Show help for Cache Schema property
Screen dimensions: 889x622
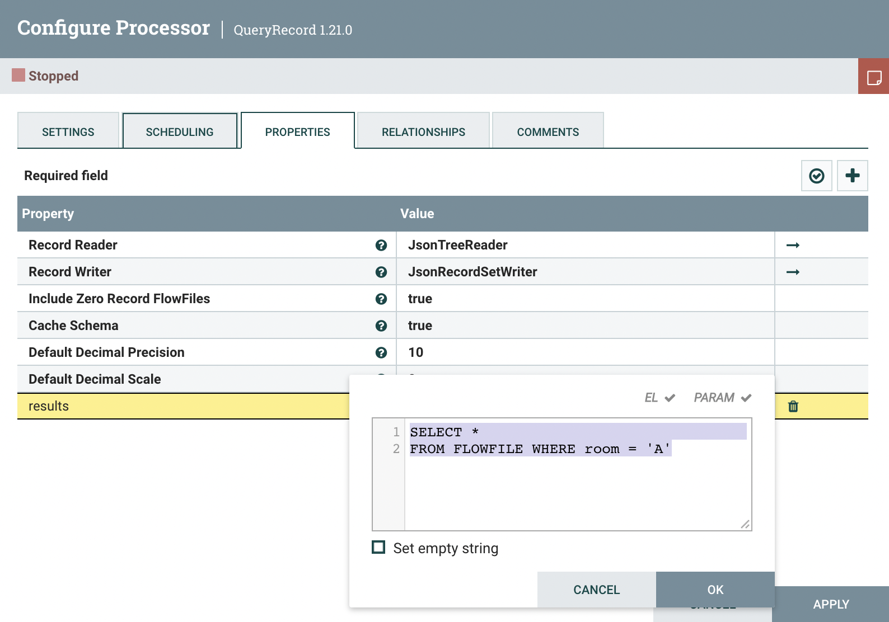pyautogui.click(x=381, y=326)
